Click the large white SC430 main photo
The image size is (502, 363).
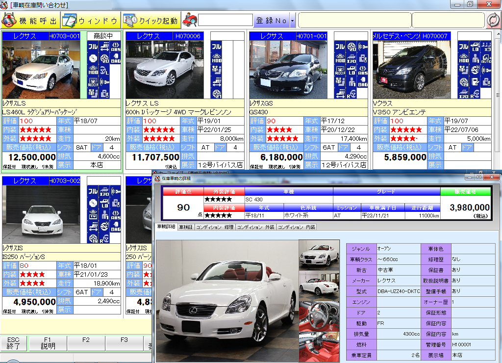pyautogui.click(x=227, y=301)
